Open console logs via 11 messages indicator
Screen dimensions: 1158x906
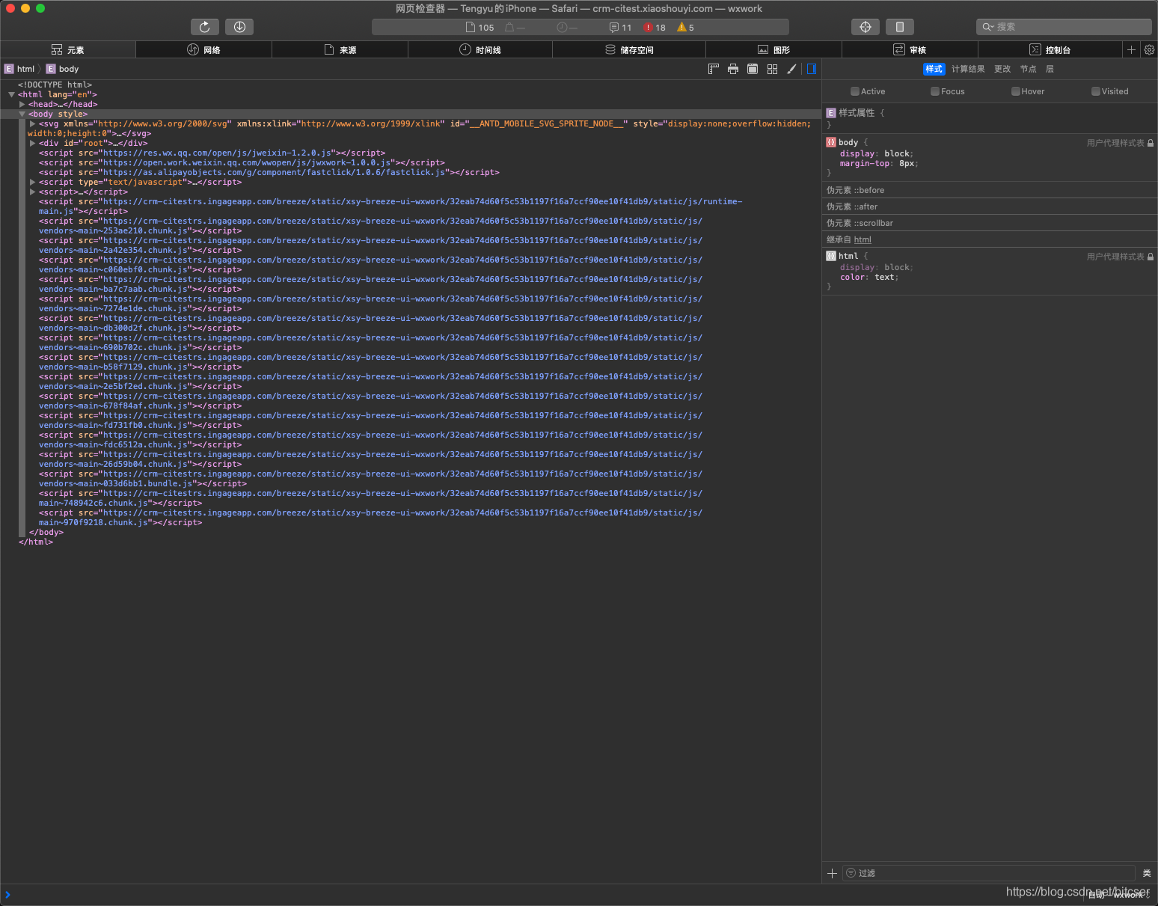pos(620,28)
